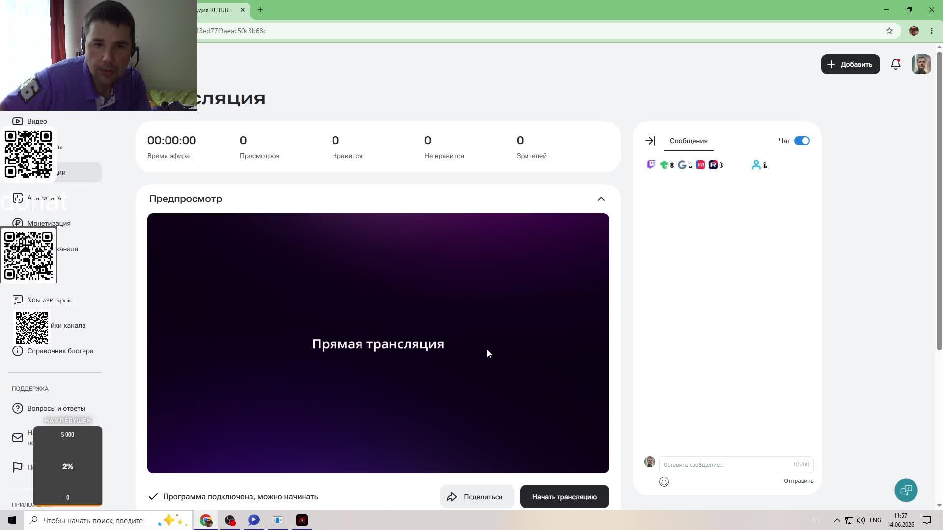This screenshot has width=943, height=530.
Task: Open the Видео section in sidebar
Action: [x=37, y=121]
